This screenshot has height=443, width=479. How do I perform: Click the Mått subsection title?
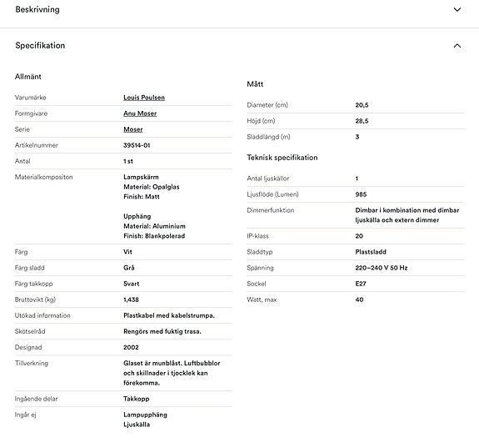pos(255,83)
